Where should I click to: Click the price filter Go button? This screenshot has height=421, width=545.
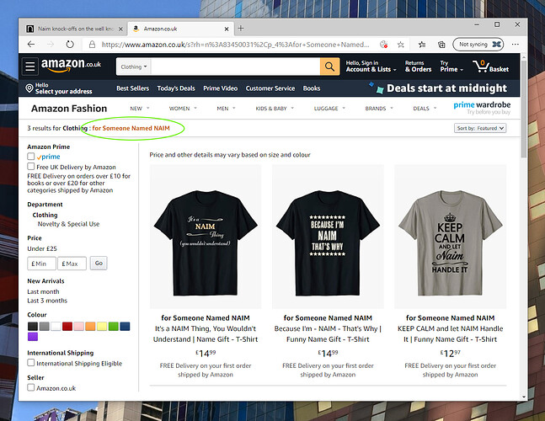(99, 263)
